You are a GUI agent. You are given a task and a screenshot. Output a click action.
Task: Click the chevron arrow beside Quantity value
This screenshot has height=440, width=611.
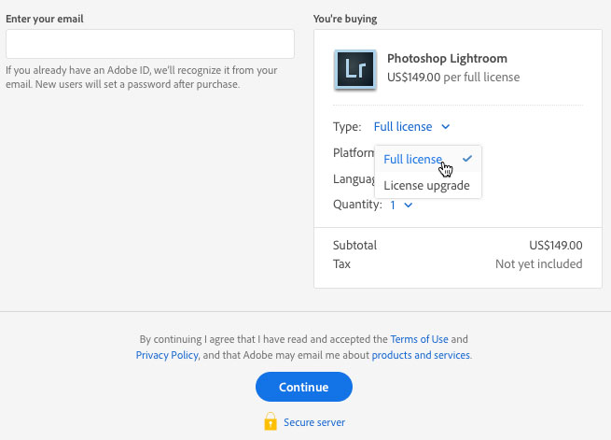[x=409, y=206]
